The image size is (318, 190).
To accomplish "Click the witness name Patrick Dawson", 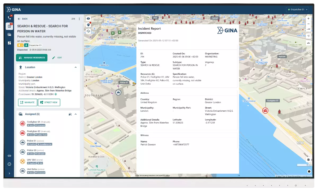I will (148, 144).
